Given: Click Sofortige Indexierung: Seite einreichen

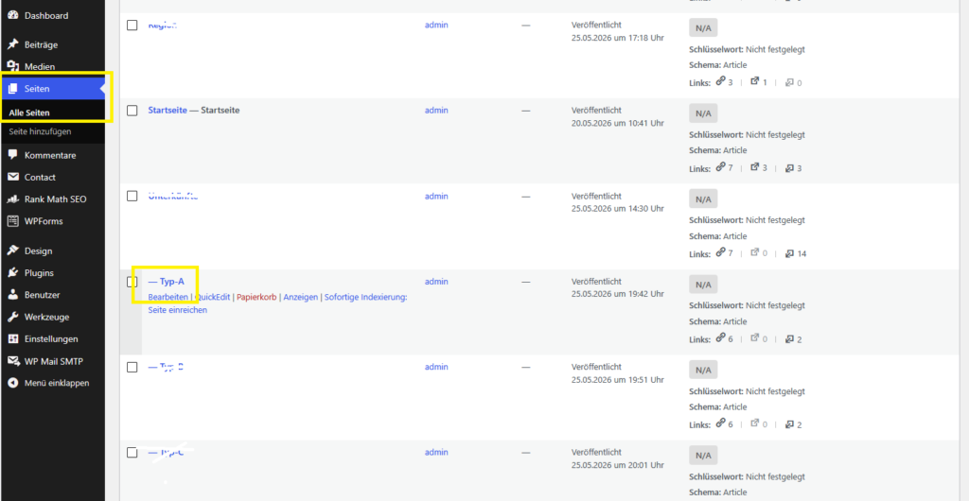Looking at the screenshot, I should [x=278, y=303].
